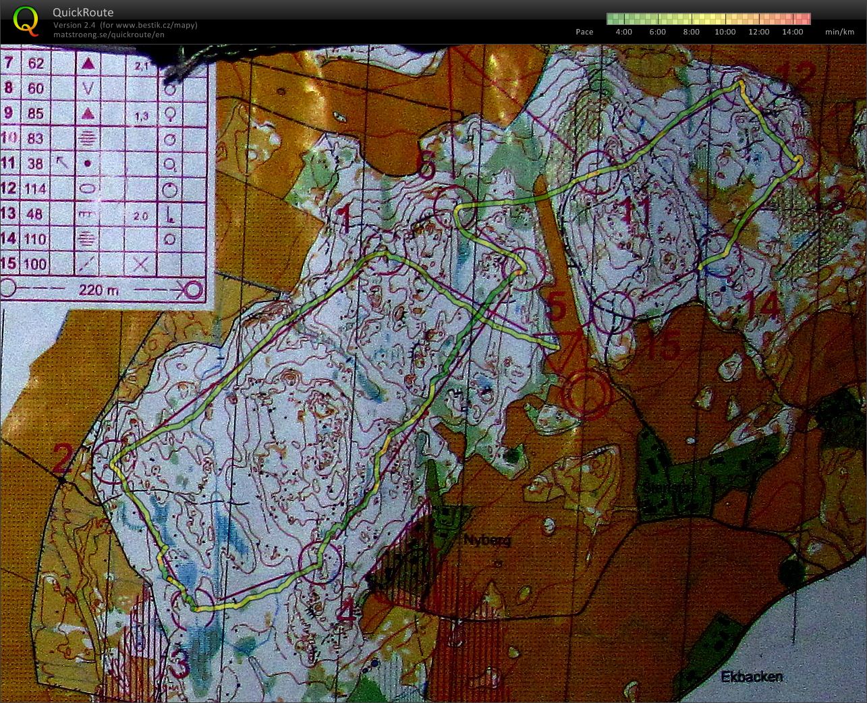Click the Nyberg place name
Screen dimensions: 867x703
488,540
